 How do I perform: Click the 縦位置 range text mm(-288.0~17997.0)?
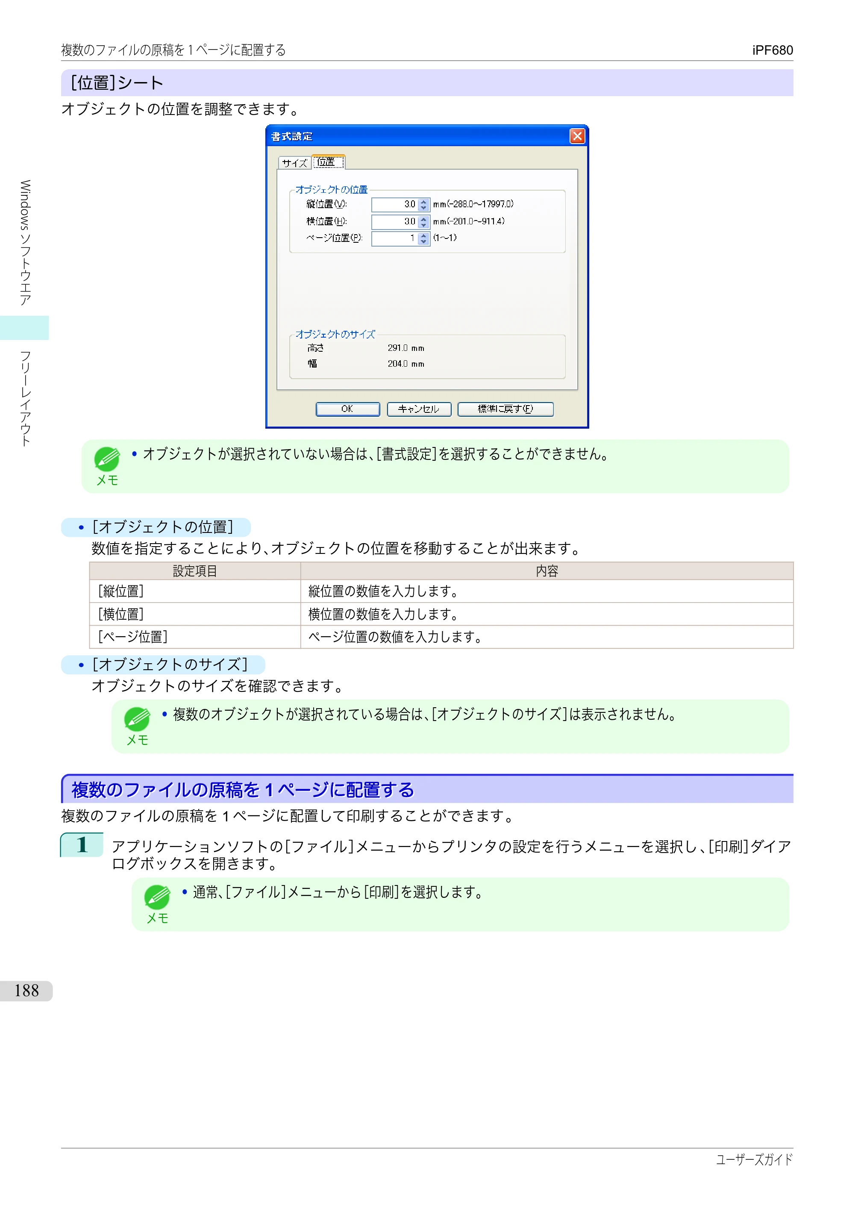pos(473,204)
